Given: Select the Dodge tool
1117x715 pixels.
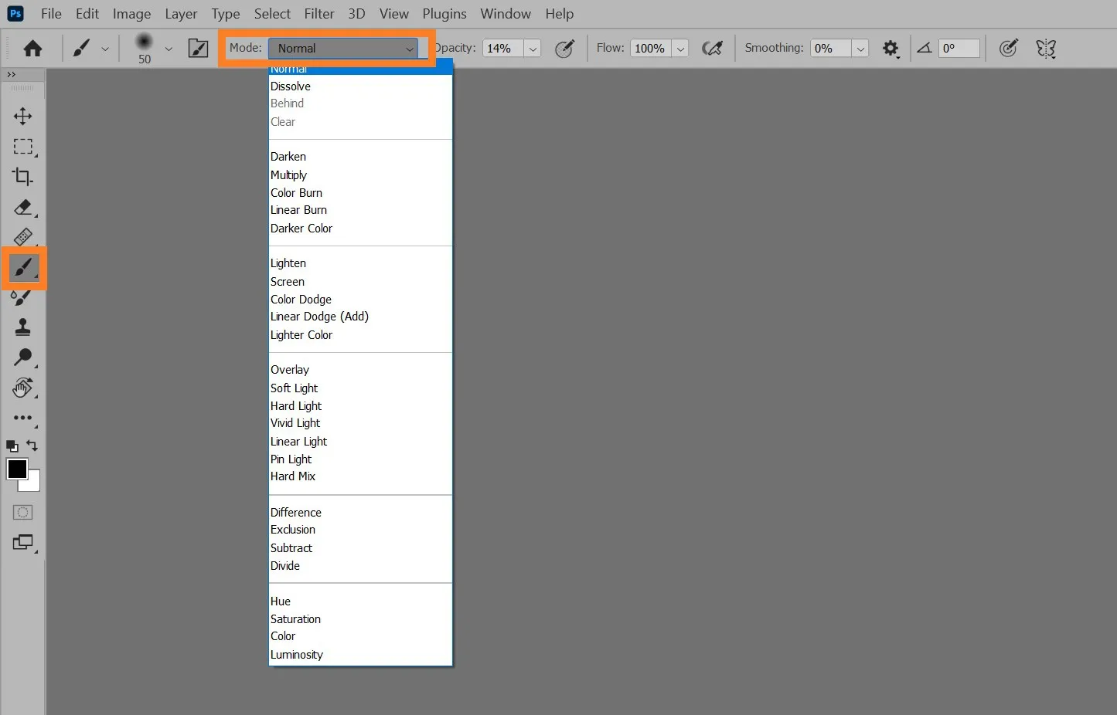Looking at the screenshot, I should point(23,357).
